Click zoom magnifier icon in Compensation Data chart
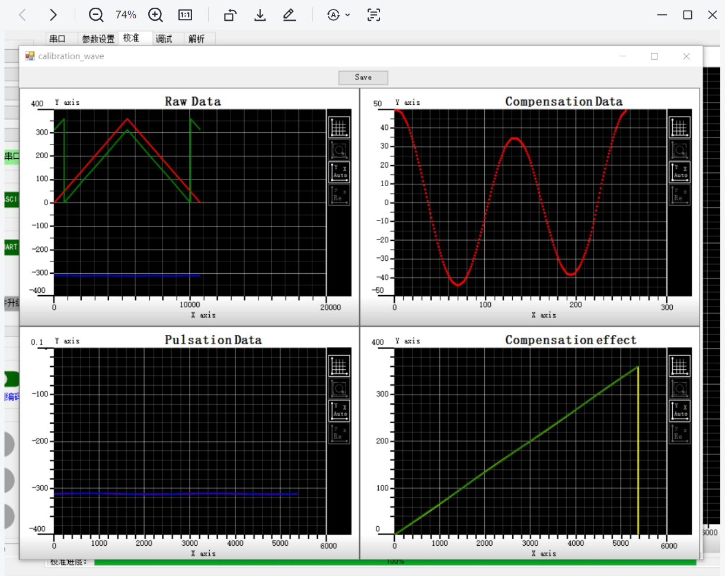The image size is (725, 576). click(x=680, y=150)
